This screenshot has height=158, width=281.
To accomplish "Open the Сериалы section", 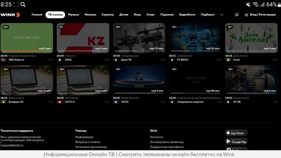I will (108, 14).
